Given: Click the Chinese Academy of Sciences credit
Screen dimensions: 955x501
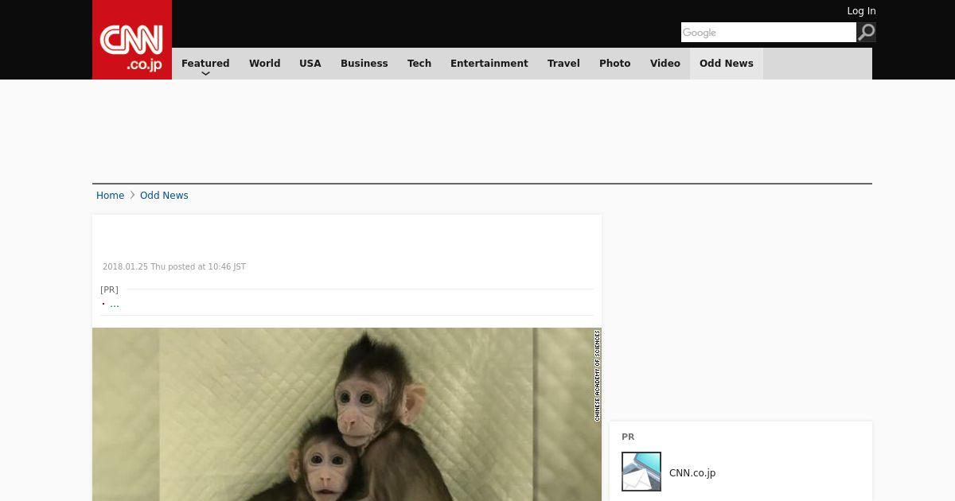Looking at the screenshot, I should point(597,375).
